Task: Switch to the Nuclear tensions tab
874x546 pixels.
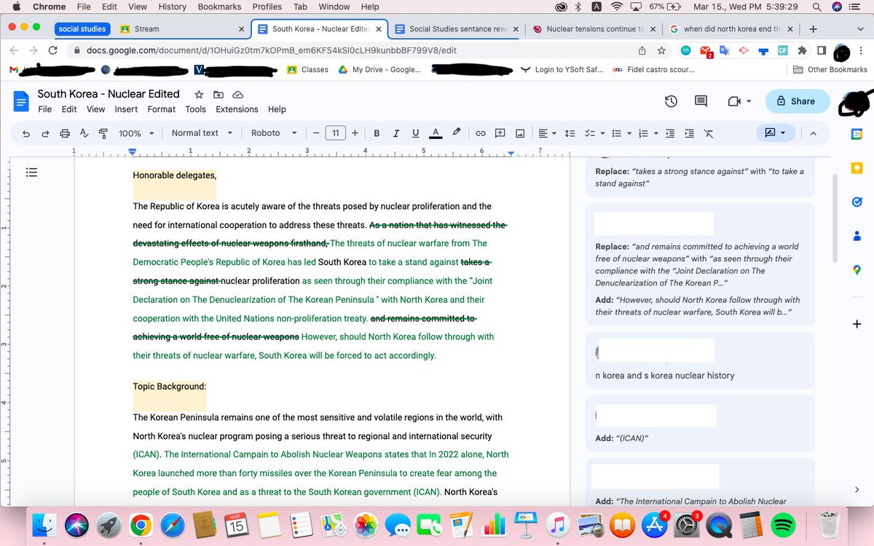Action: [594, 29]
